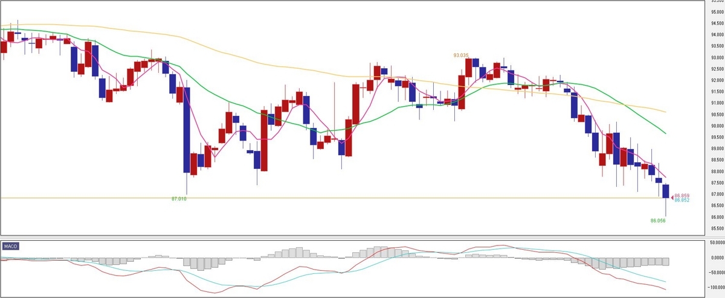Click 88.500 on the price axis

tap(717, 160)
